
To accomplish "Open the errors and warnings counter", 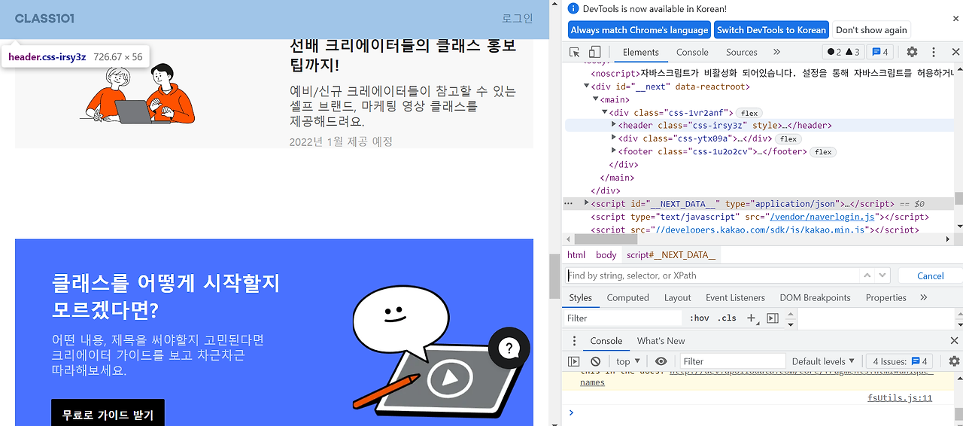I will click(x=843, y=52).
